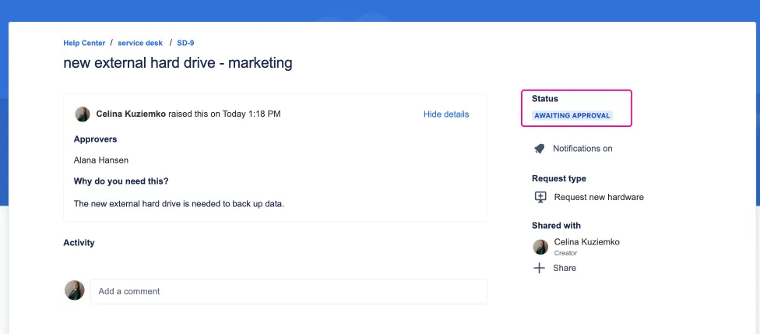Click the Share link text
The image size is (760, 334).
[565, 268]
